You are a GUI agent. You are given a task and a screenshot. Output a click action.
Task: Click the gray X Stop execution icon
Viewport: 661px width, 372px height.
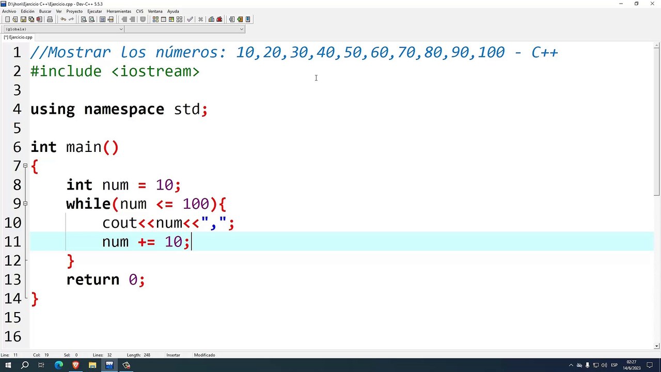pos(200,19)
